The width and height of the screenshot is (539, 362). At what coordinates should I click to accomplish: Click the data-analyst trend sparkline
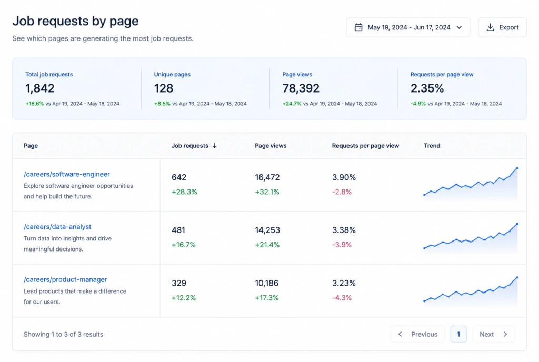click(471, 238)
